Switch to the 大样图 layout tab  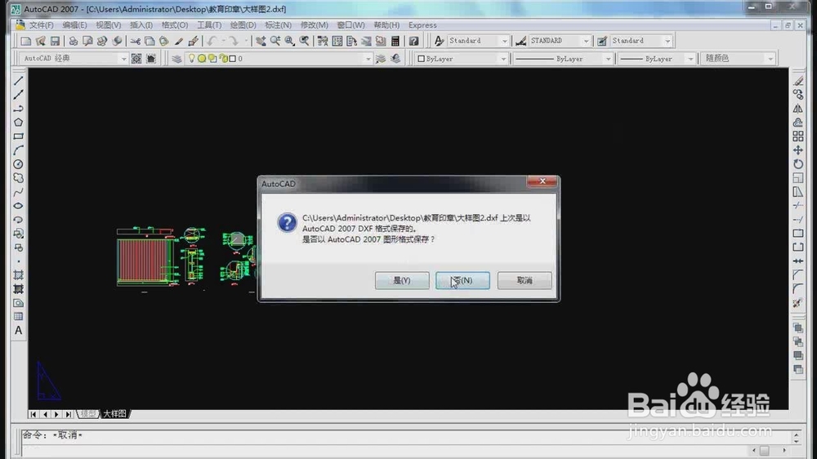[x=114, y=414]
